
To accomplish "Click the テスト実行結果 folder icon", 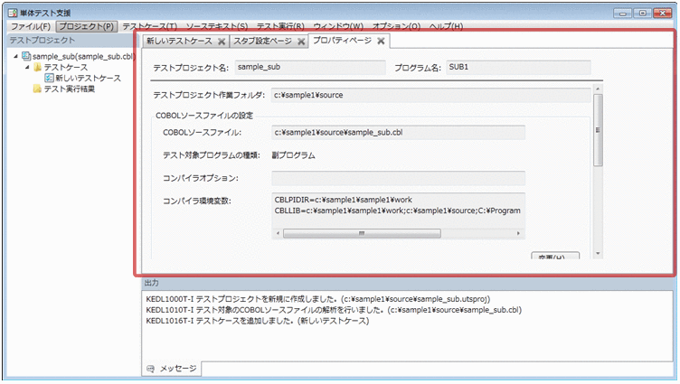I will coord(38,89).
